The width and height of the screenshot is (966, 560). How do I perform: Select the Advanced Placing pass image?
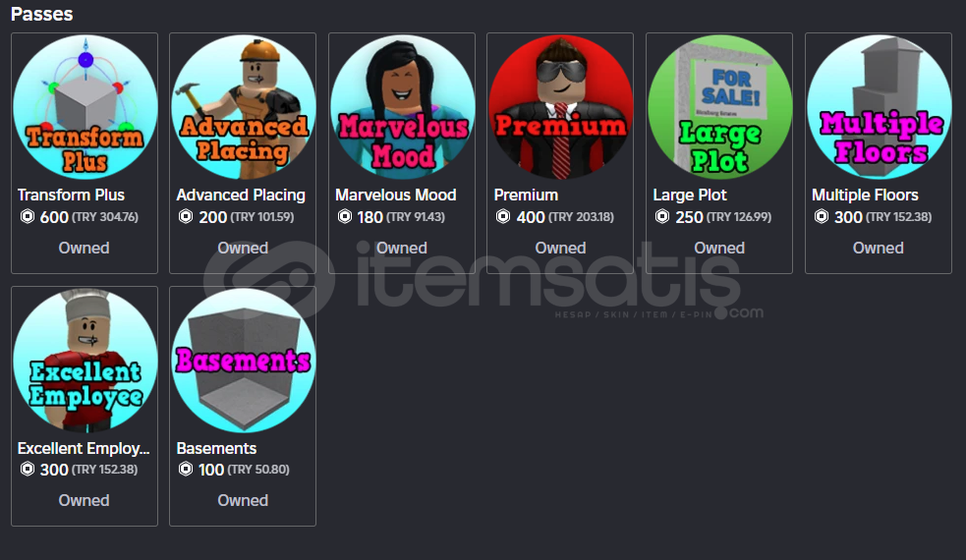[244, 107]
